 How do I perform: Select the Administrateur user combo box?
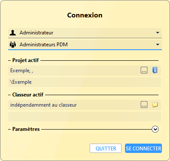click(x=85, y=33)
